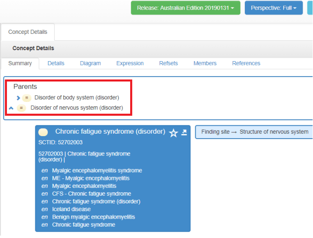View the Members tab
Viewport: 313px width, 238px height.
(x=205, y=64)
